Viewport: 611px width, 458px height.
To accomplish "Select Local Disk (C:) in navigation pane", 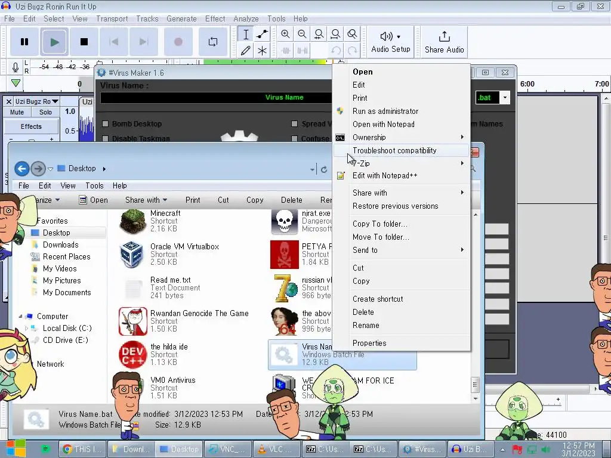I will tap(67, 329).
